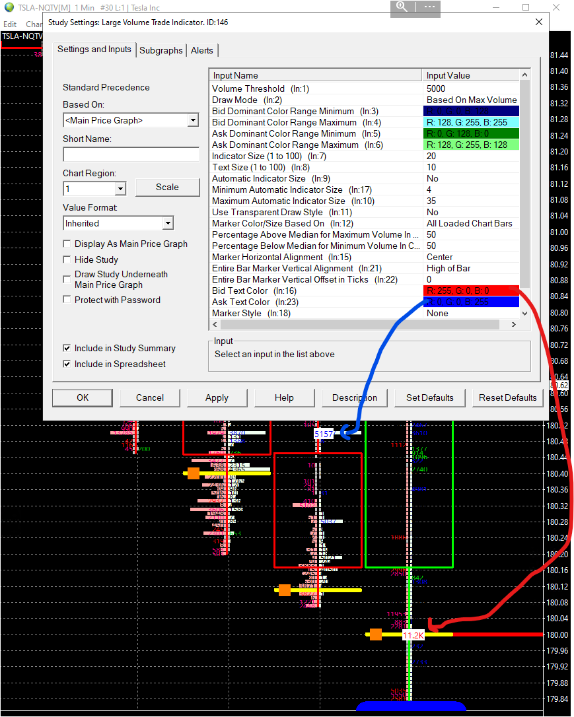Screen dimensions: 574x717
Task: Click Ask Dominant Color Range Minimum swatch
Action: click(x=471, y=133)
